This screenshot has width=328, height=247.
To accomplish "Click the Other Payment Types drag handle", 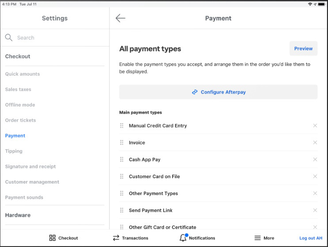I will click(x=121, y=193).
